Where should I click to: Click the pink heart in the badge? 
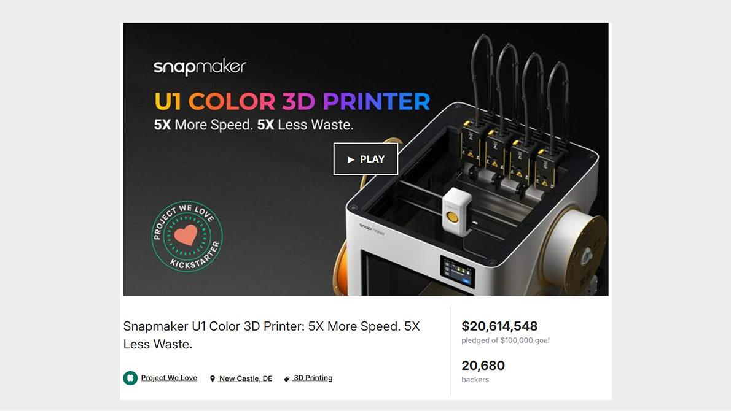[186, 235]
